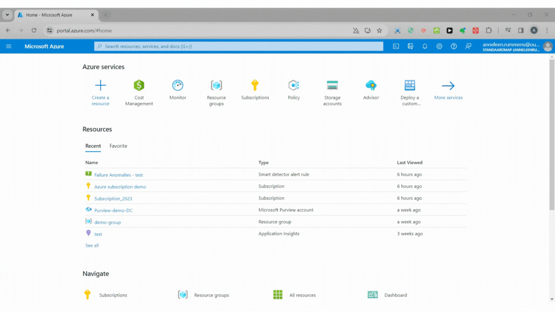The width and height of the screenshot is (555, 312).
Task: Open Storage accounts service icon
Action: click(x=332, y=85)
